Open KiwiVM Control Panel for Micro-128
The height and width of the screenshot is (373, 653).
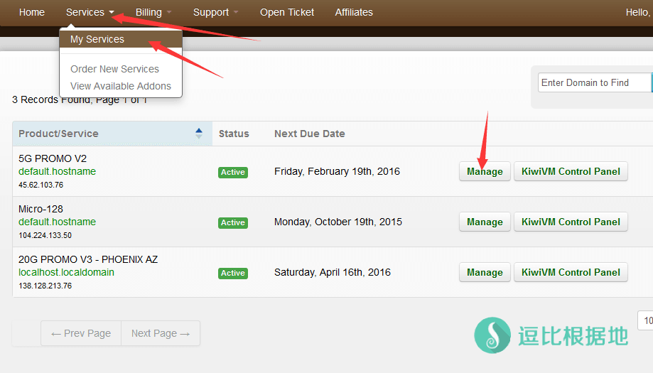click(x=571, y=222)
